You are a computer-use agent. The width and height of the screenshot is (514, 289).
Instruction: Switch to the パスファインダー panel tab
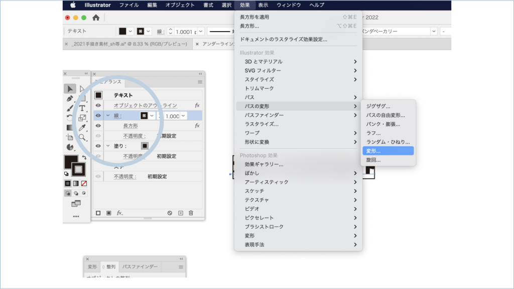(140, 267)
